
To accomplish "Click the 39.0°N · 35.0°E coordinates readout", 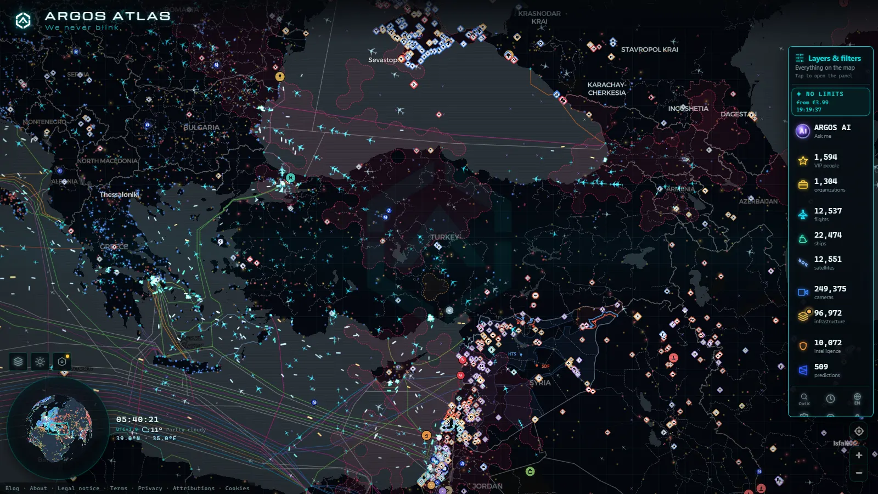I will 146,439.
